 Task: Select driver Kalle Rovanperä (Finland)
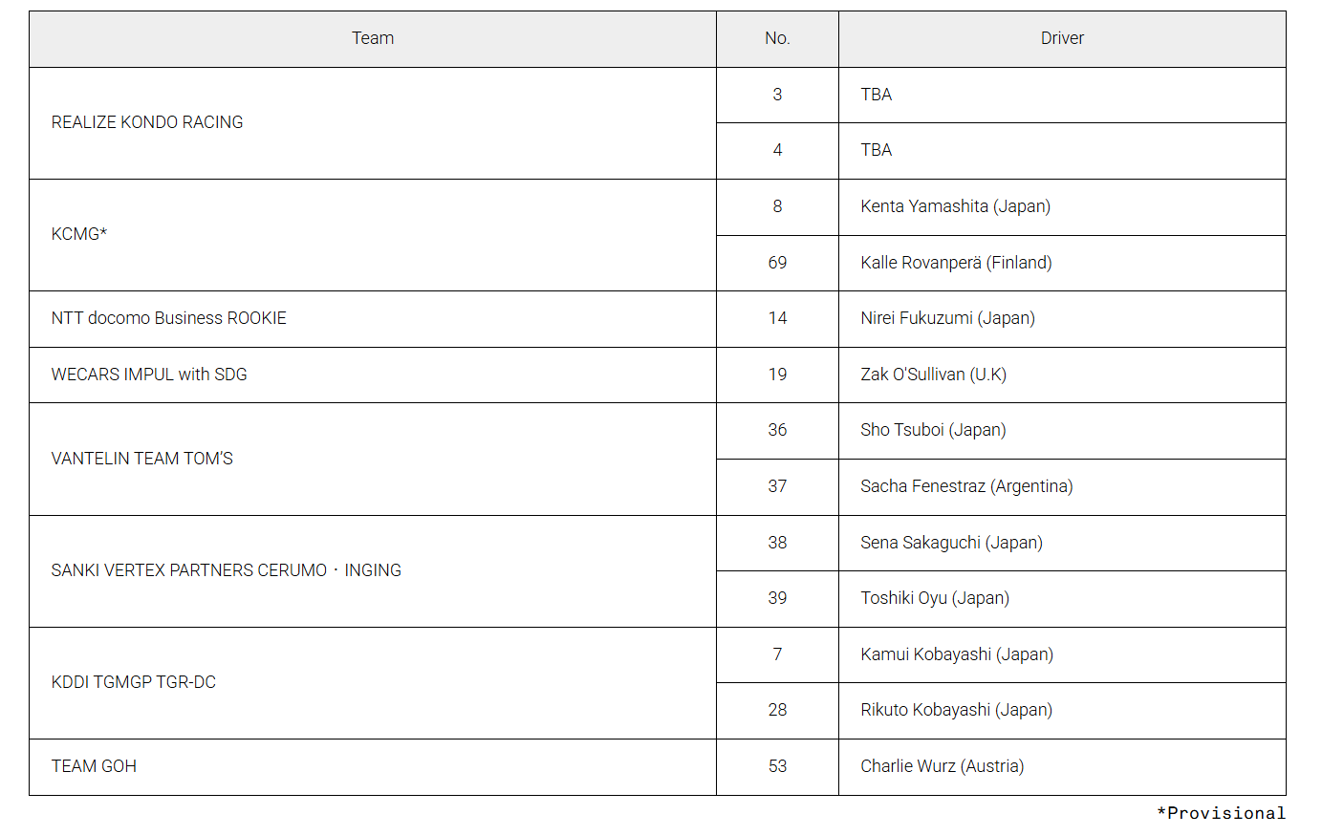[956, 263]
